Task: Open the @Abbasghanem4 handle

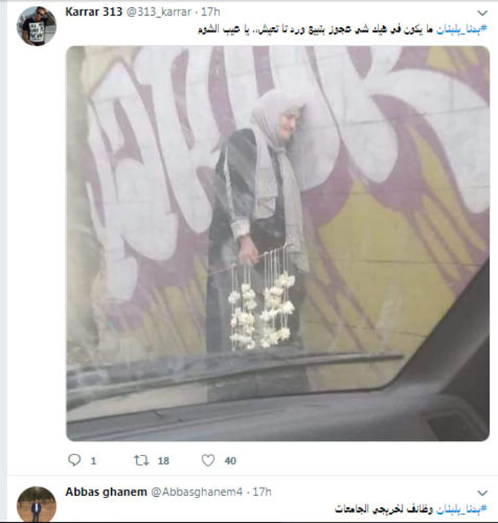Action: (197, 492)
